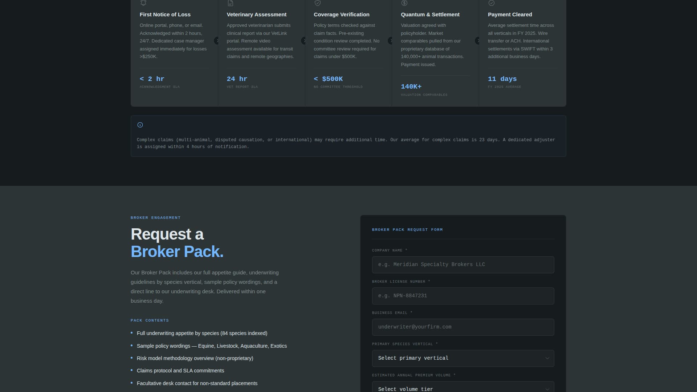The height and width of the screenshot is (392, 697).
Task: Click the 'Sample policy wordings' list item
Action: click(212, 346)
